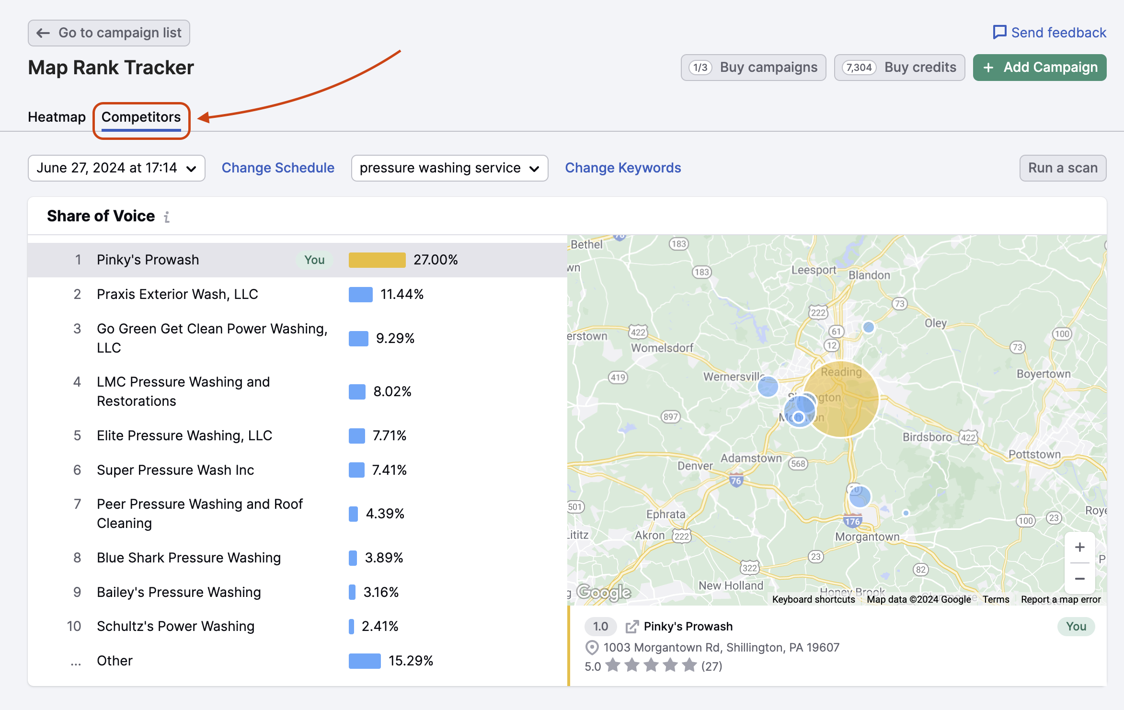Click the first rating star

613,665
